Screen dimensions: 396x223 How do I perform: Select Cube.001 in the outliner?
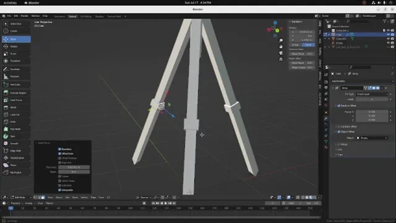point(341,39)
